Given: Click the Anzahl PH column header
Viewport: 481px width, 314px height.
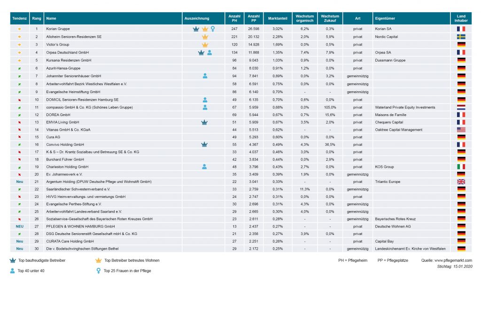Looking at the screenshot, I should click(234, 18).
